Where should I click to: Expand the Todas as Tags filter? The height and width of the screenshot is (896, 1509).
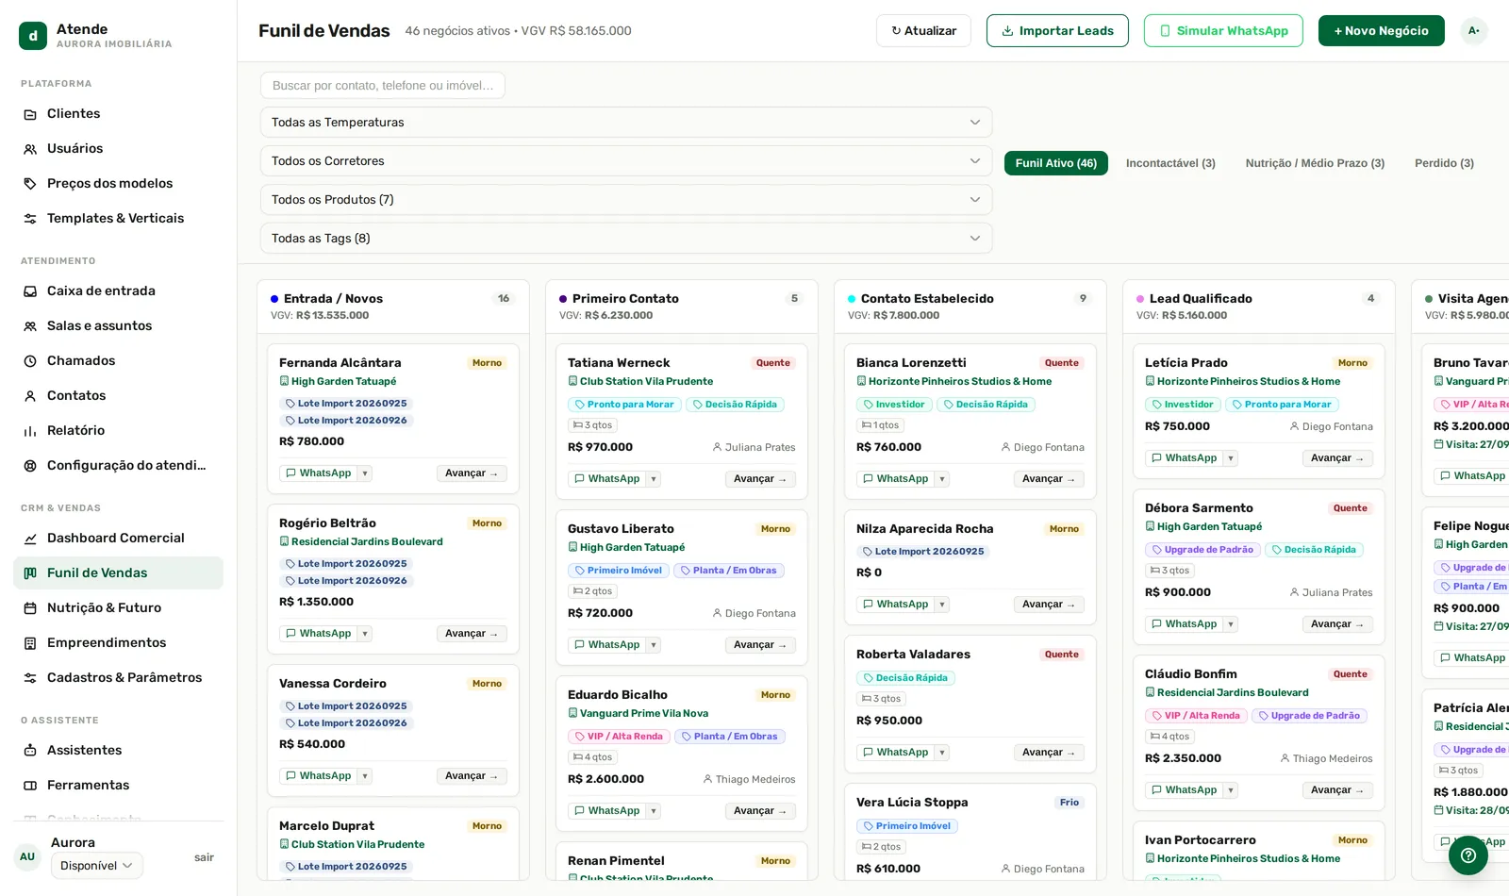626,239
